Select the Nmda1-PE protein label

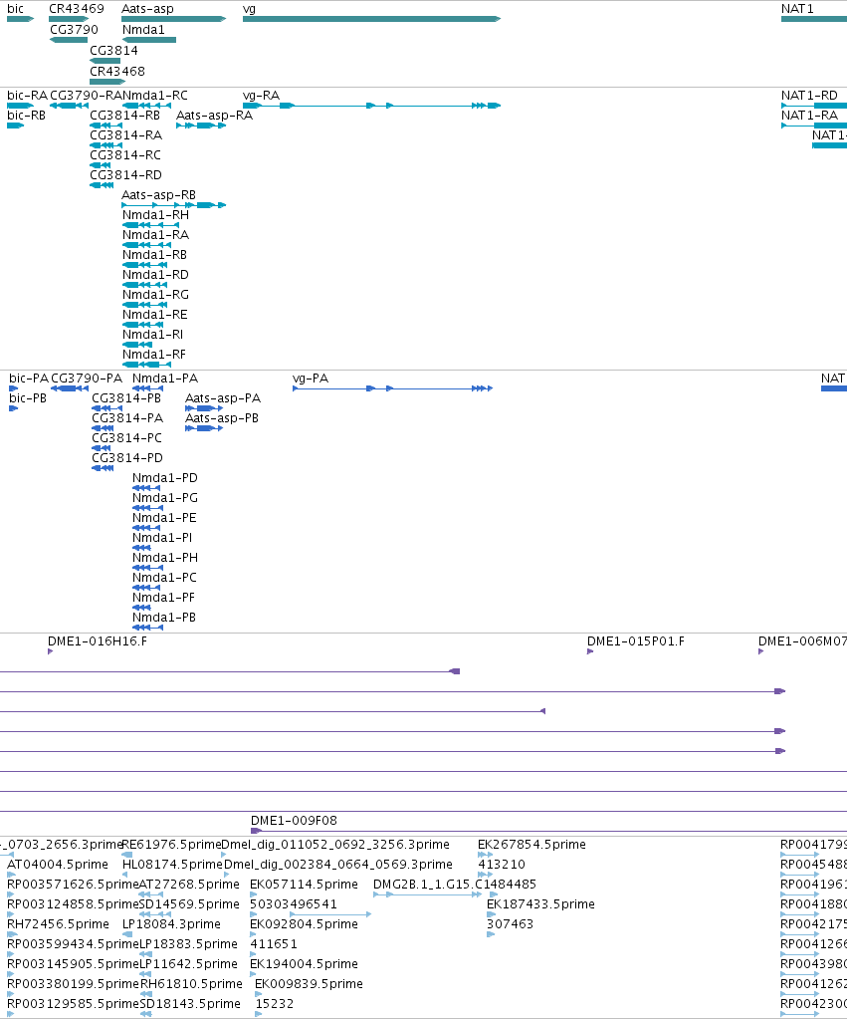tap(164, 518)
